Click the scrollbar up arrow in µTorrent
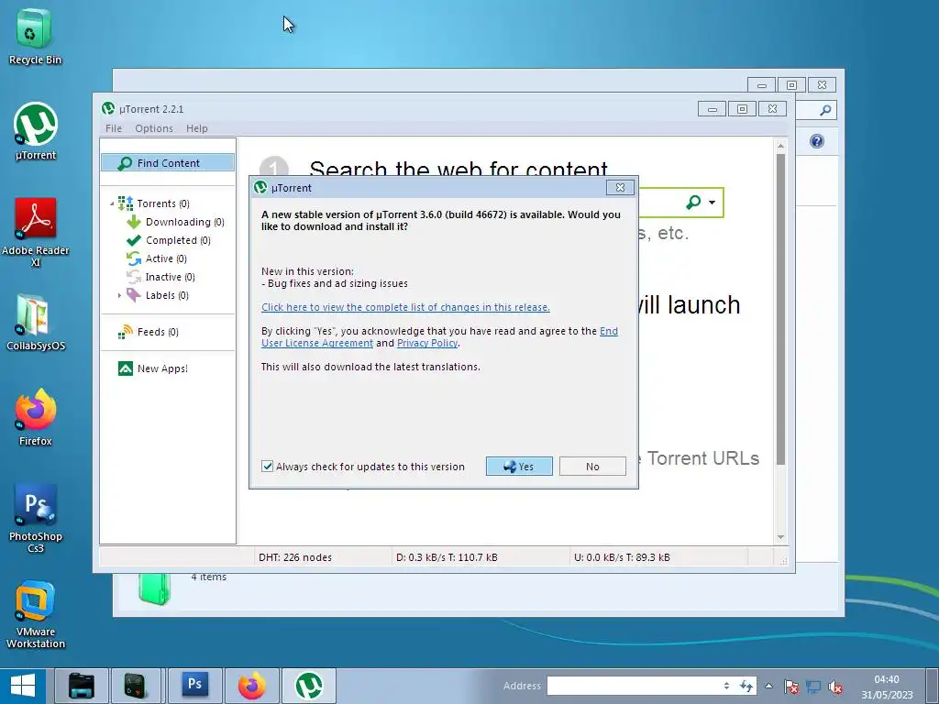Screen dimensions: 939x704 780,146
